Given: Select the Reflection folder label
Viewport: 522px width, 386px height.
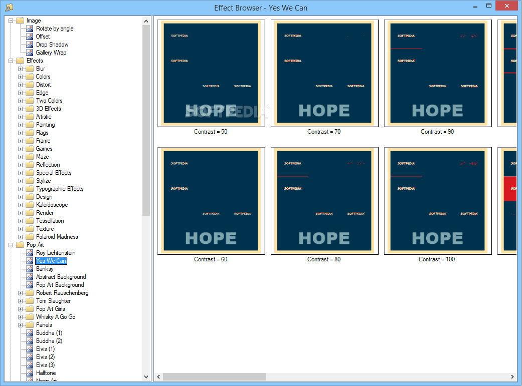Looking at the screenshot, I should tap(48, 165).
